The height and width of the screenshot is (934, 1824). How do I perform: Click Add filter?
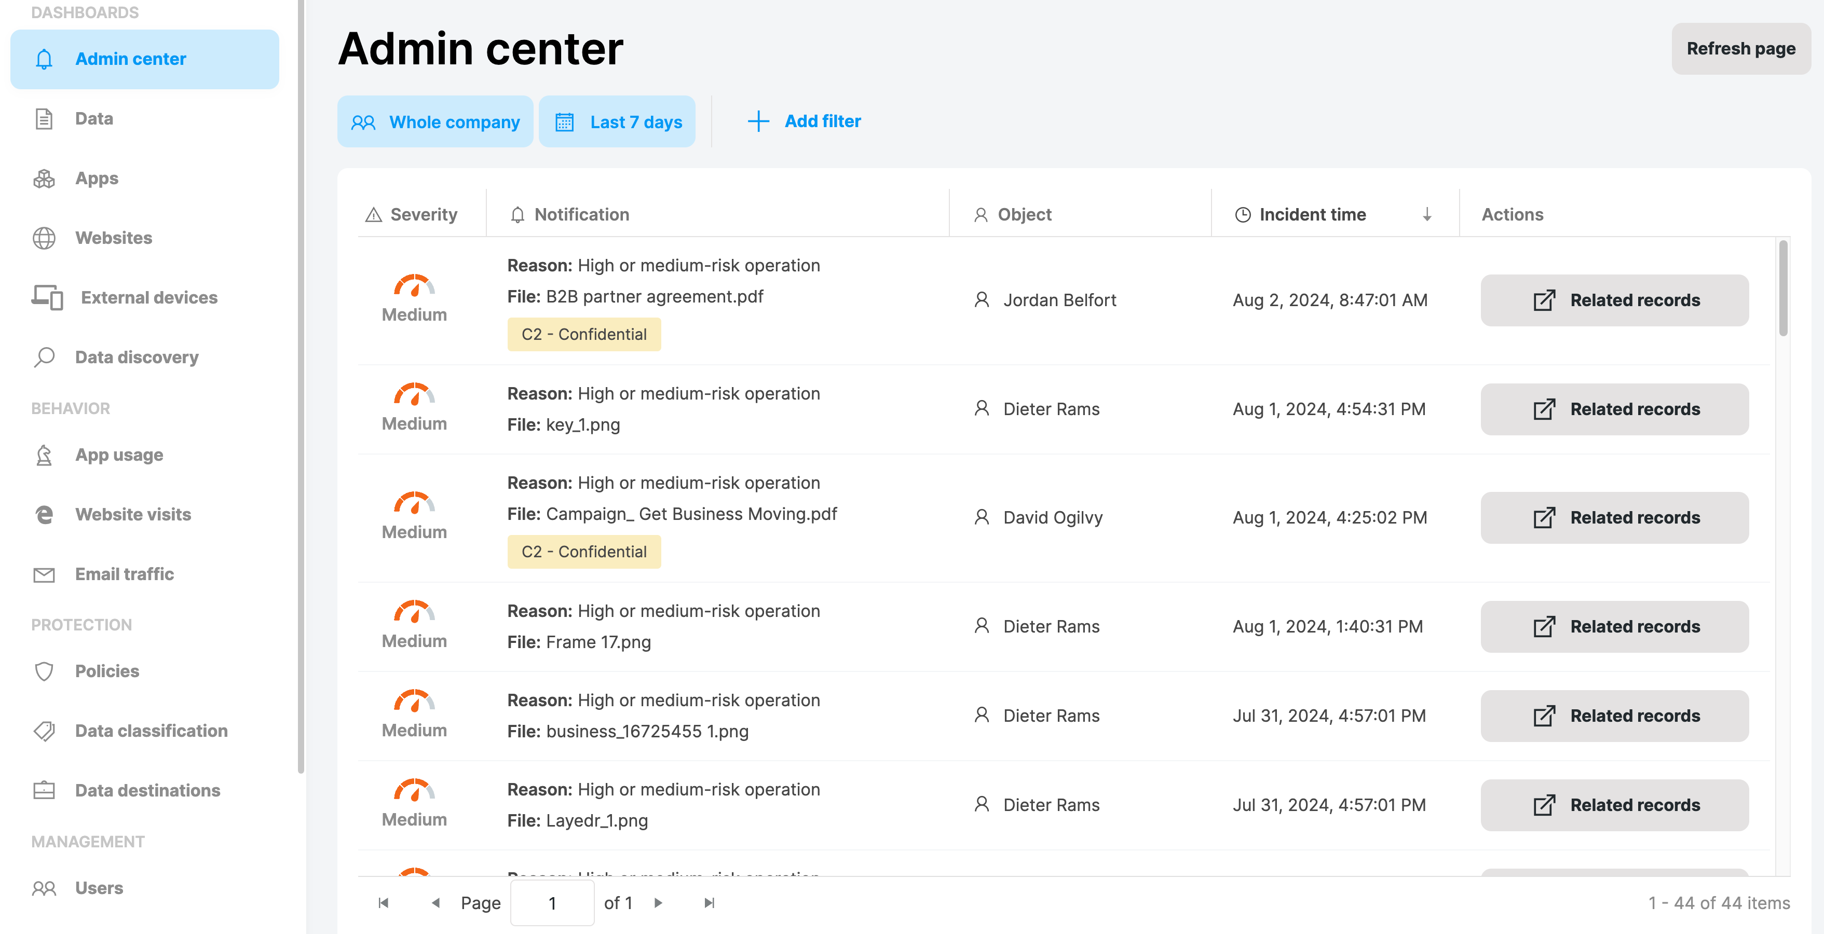click(x=805, y=121)
